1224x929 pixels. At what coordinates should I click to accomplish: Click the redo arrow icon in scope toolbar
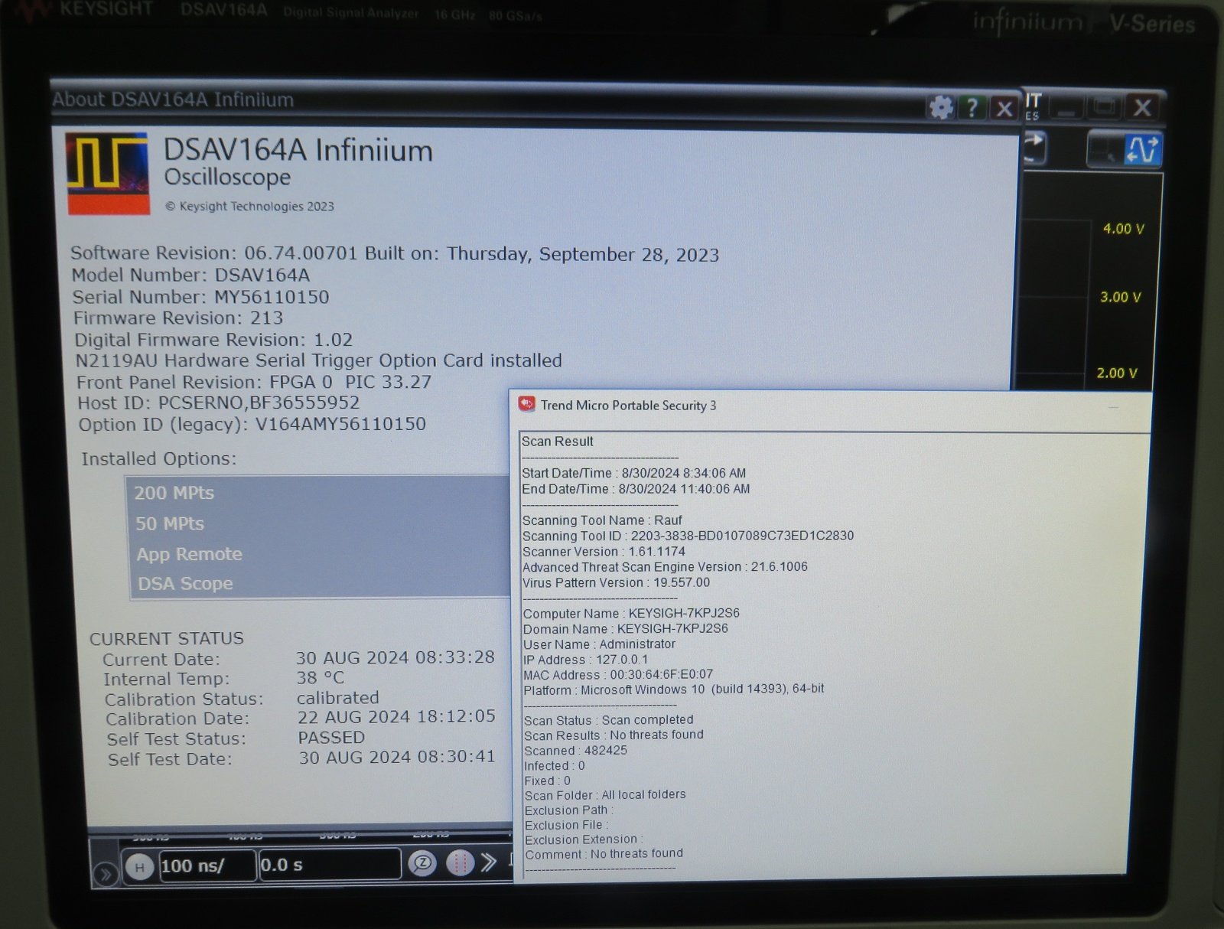1034,147
